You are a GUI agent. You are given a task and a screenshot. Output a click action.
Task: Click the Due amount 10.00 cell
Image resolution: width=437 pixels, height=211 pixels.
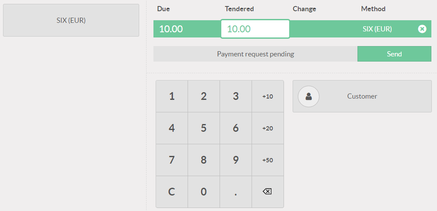[171, 29]
